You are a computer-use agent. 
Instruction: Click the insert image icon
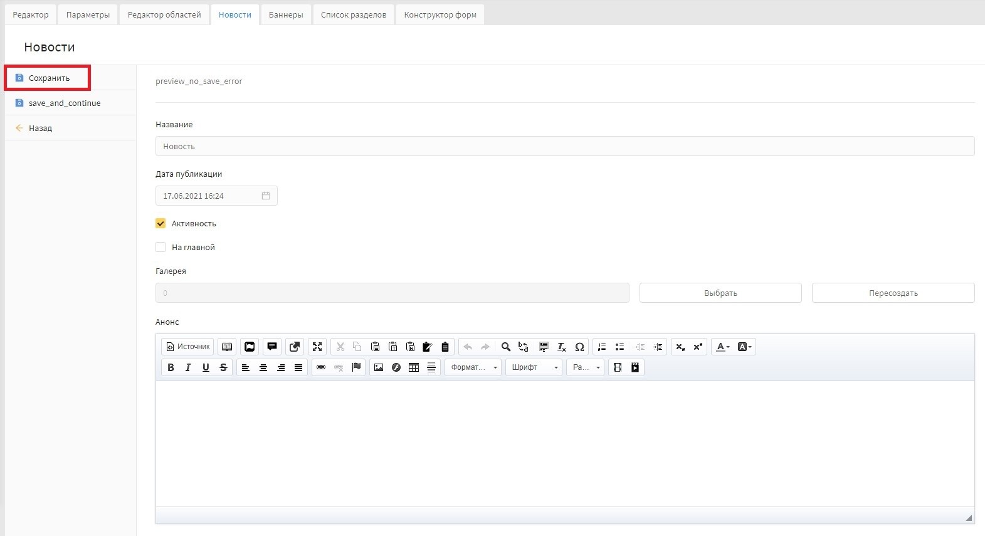tap(378, 367)
